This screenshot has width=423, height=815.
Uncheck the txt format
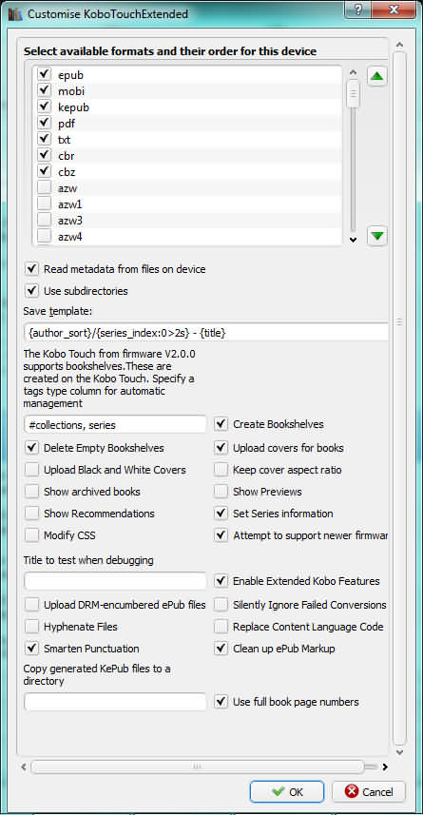pos(44,139)
